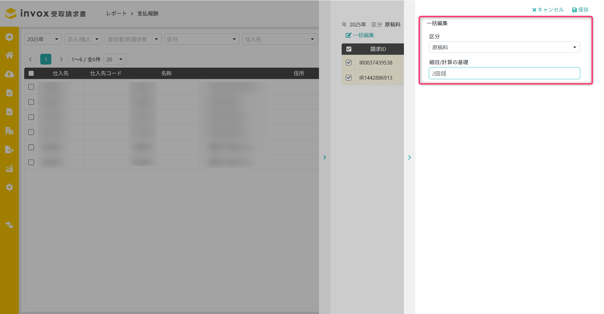This screenshot has height=314, width=604.
Task: Click the 一括編集 bulk edit link
Action: pyautogui.click(x=360, y=35)
